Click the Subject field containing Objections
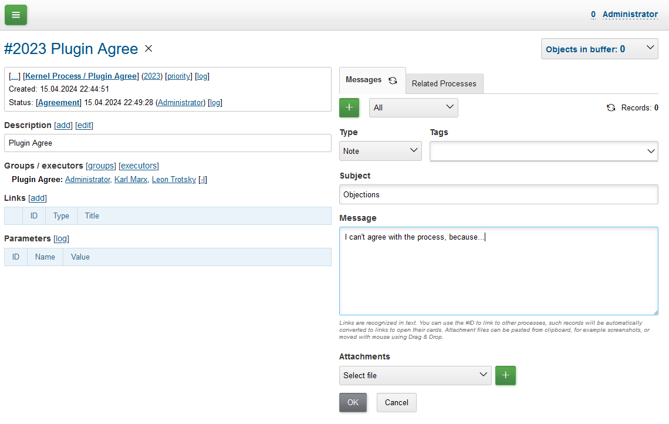The height and width of the screenshot is (424, 669). [x=498, y=194]
